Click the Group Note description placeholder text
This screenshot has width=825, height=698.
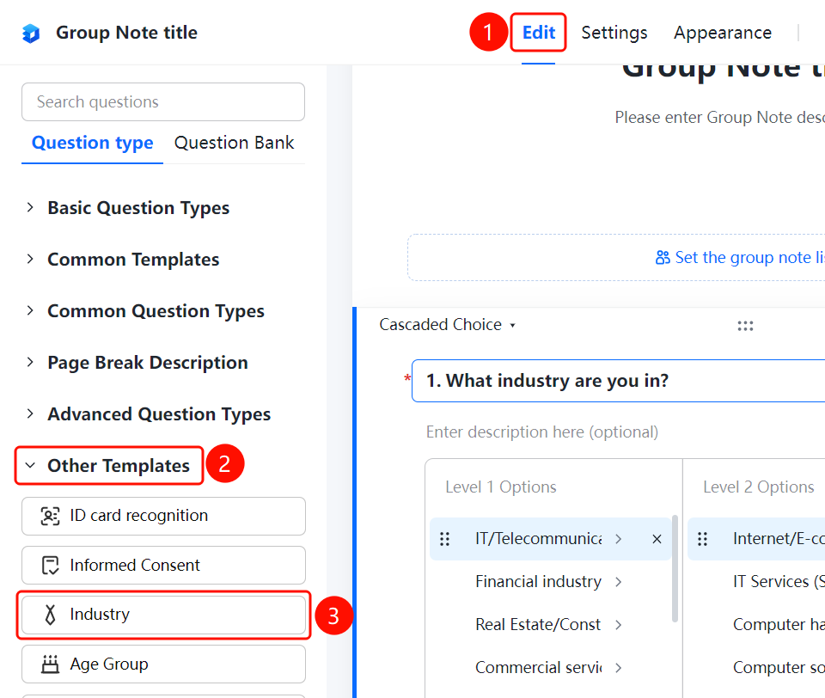tap(720, 118)
